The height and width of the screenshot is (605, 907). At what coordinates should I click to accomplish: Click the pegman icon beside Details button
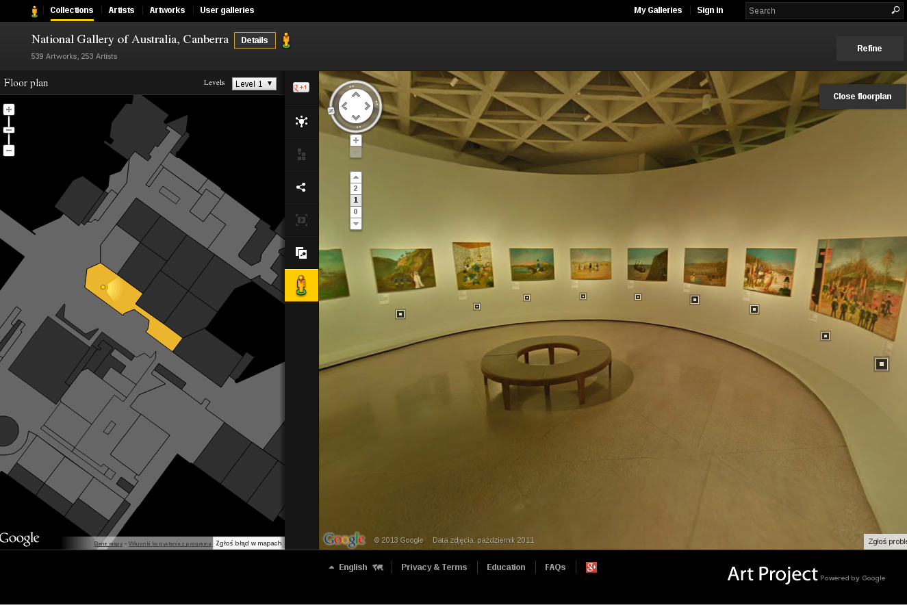[286, 40]
